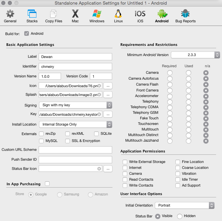Open the Stacks settings pane

(32, 16)
